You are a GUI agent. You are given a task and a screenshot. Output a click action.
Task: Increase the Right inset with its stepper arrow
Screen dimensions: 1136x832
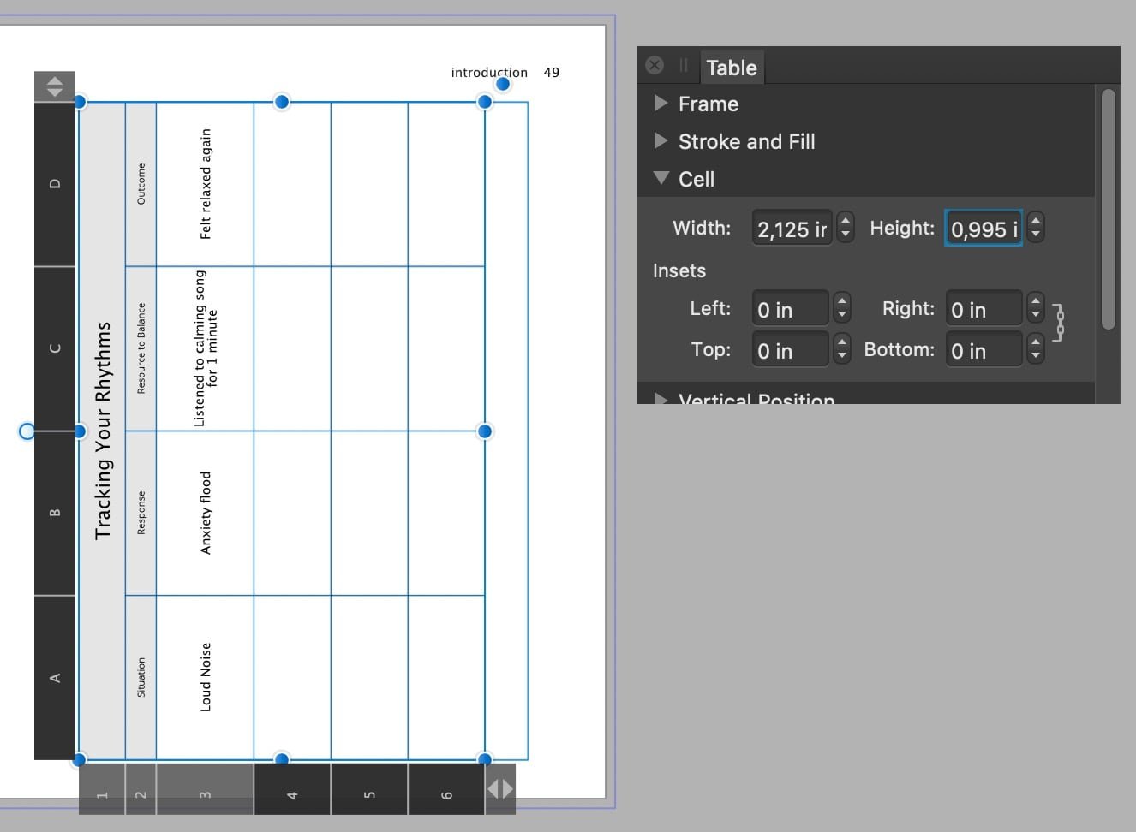coord(1035,302)
